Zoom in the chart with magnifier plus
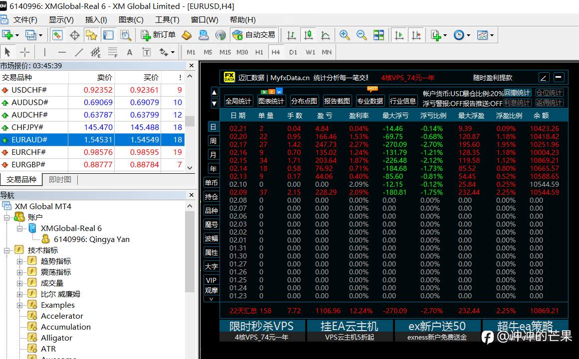Viewport: 579px width, 359px height. (x=345, y=35)
